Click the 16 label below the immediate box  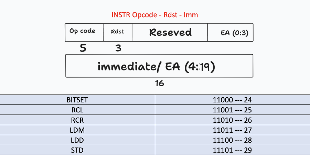tap(159, 83)
